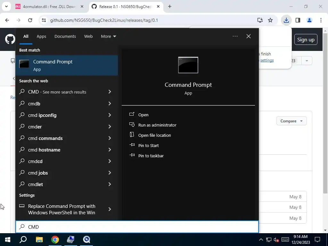Expand the cmd commands suggestion arrow

(110, 138)
